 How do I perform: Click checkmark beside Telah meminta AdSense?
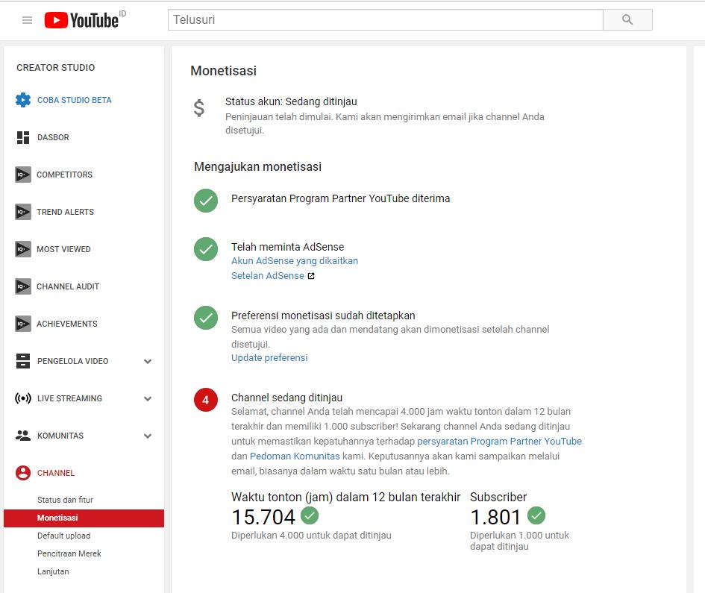tap(206, 249)
